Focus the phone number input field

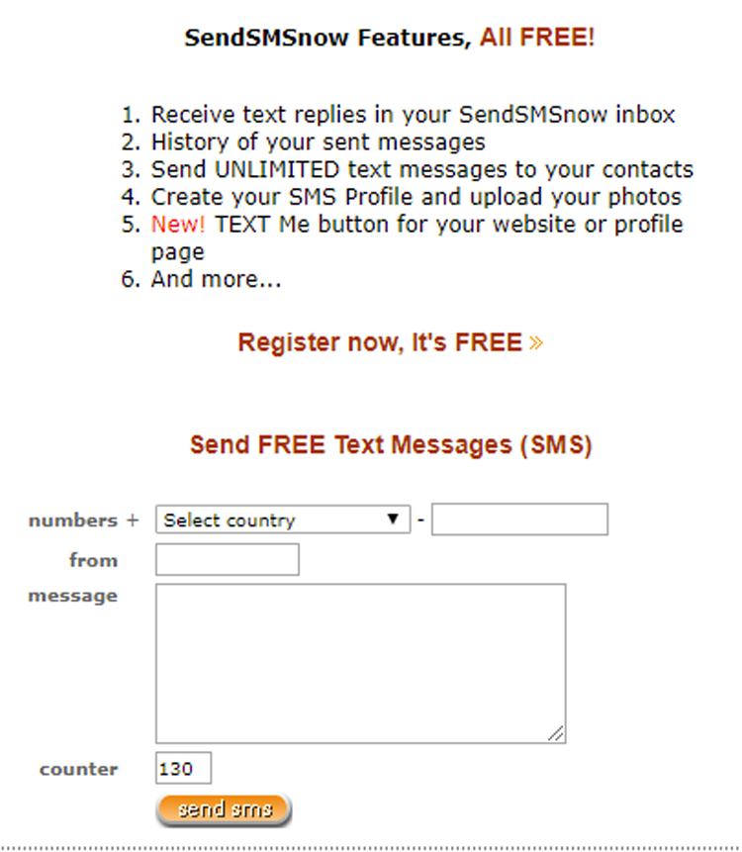click(x=519, y=520)
